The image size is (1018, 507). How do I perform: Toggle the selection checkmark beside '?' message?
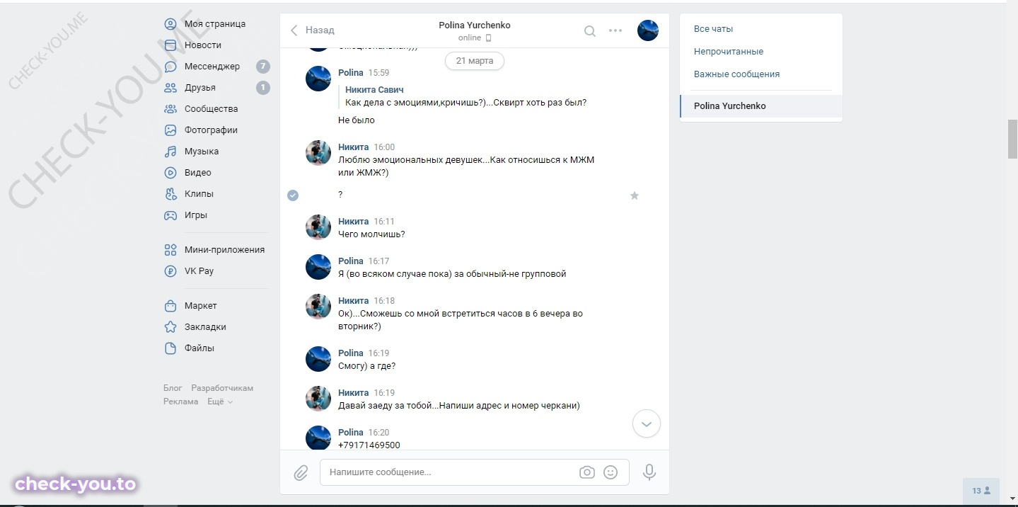(293, 195)
